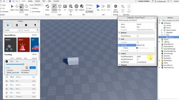The width and height of the screenshot is (179, 100).
Task: Open the HOME ribbon tab
Action: 23,1
